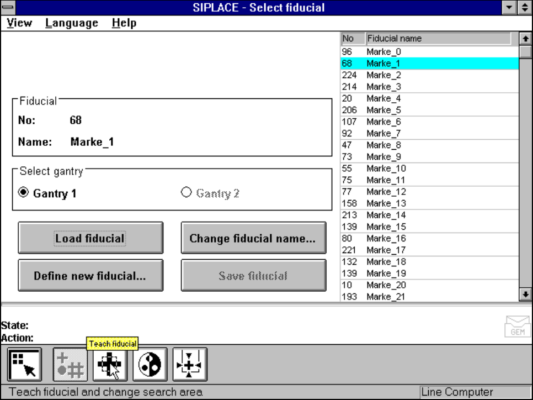Select Marke_10 in the fiducial list
This screenshot has height=400, width=533.
[386, 169]
